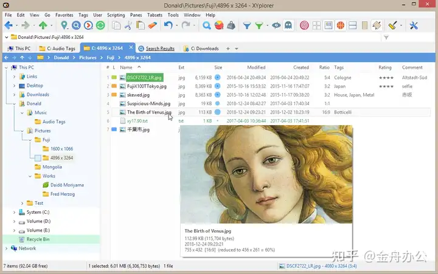Click the green circular Refresh toolbar icon

(x=100, y=26)
